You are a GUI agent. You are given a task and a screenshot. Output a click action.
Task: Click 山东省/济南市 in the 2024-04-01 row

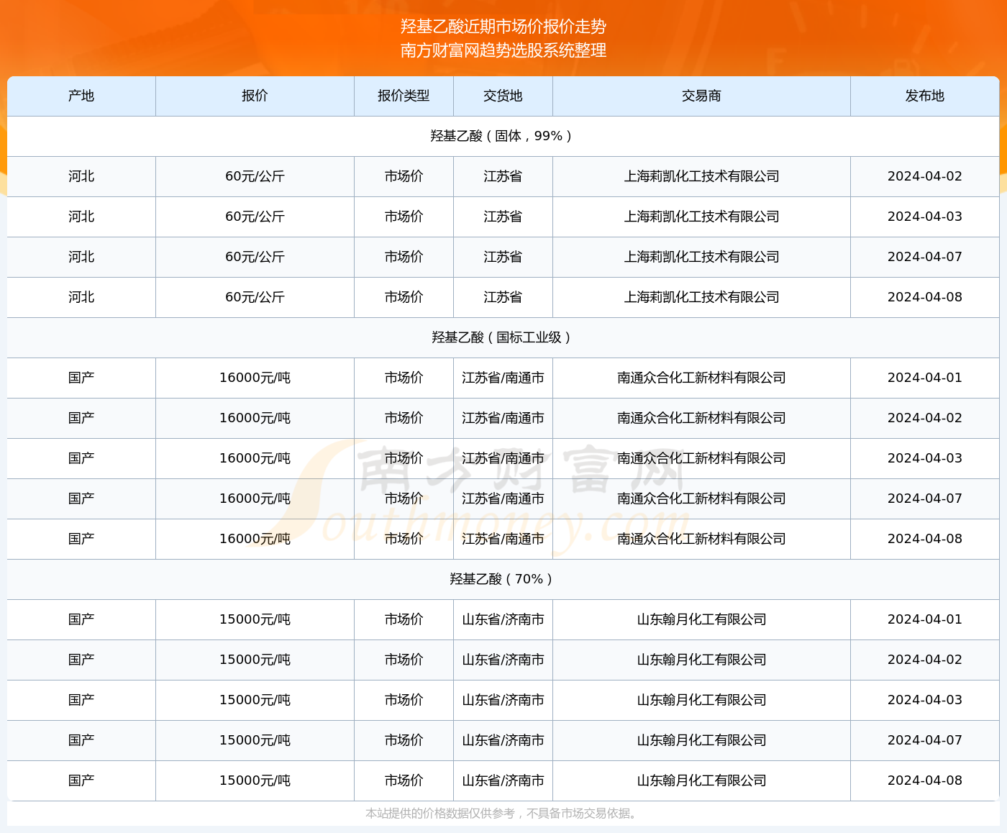(x=503, y=619)
